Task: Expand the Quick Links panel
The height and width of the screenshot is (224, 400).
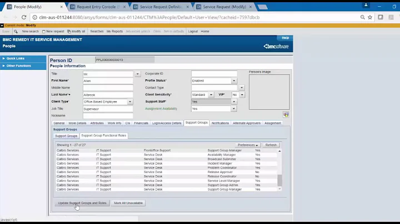Action: (23, 58)
